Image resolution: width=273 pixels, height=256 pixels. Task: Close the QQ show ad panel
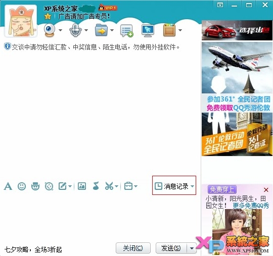(x=266, y=190)
